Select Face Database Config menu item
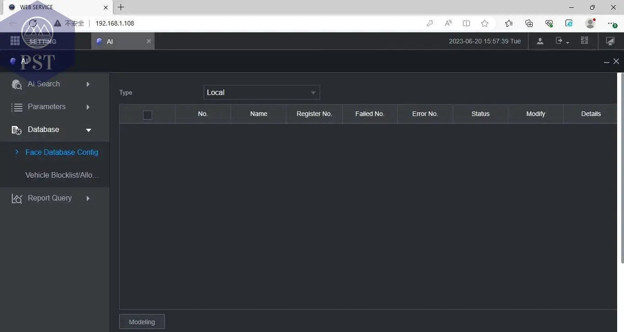The height and width of the screenshot is (332, 624). [x=62, y=153]
